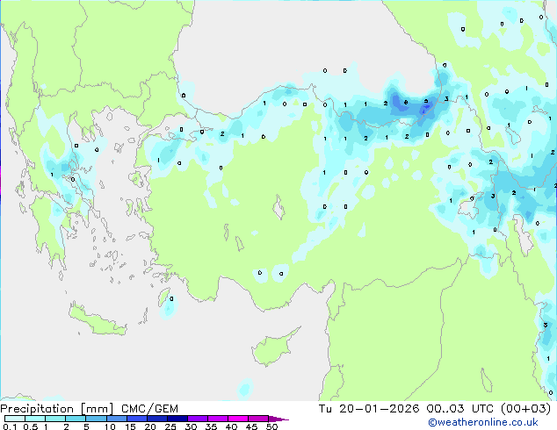Click the "CMC/GEM" model label
This screenshot has height=430, width=557.
pyautogui.click(x=149, y=409)
